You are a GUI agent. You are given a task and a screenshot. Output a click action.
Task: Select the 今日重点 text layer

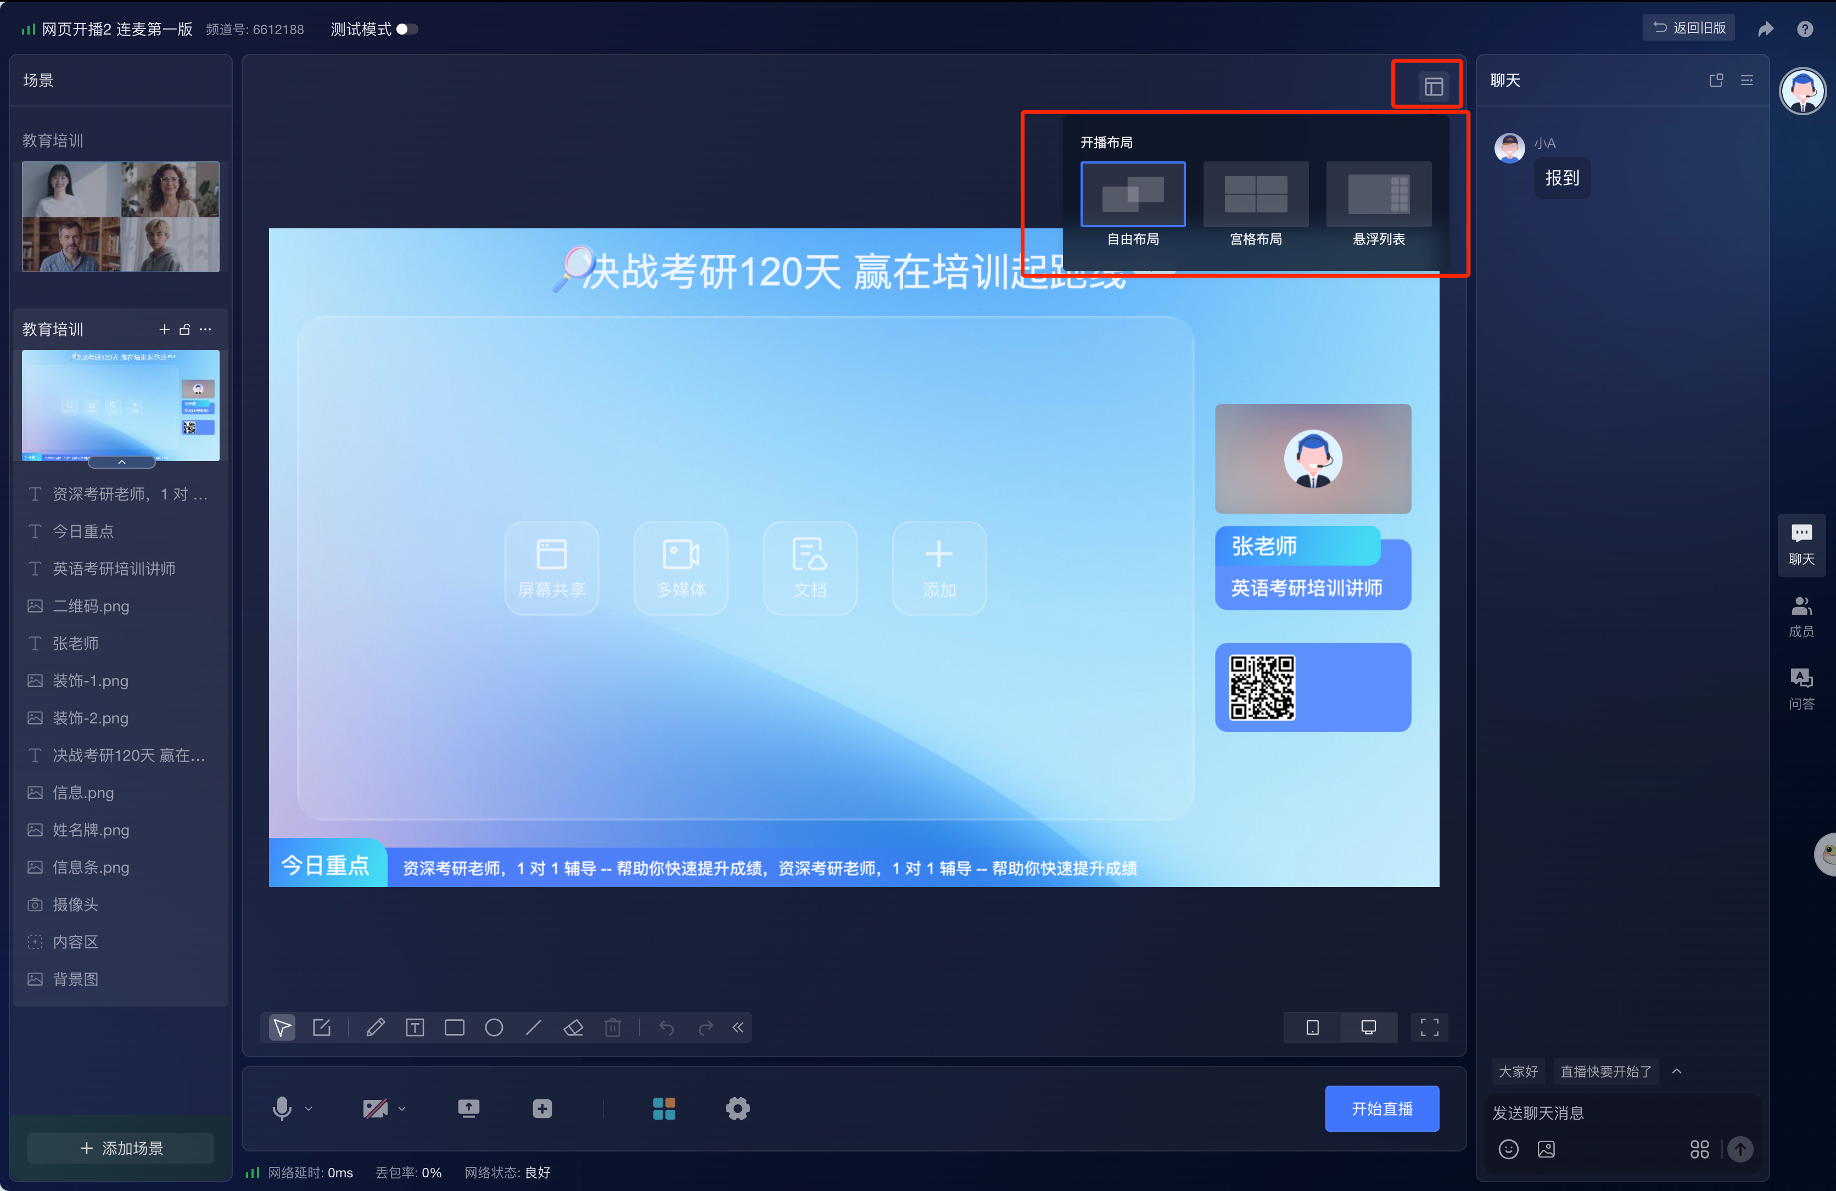click(x=121, y=531)
